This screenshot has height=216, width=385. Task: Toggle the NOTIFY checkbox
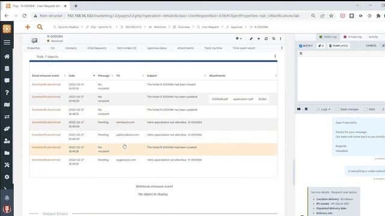pos(301,46)
